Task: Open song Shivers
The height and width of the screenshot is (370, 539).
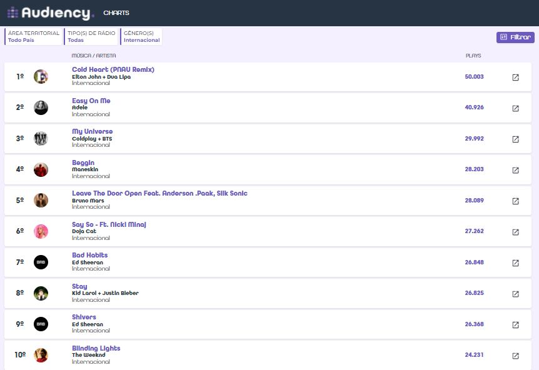Action: [84, 317]
